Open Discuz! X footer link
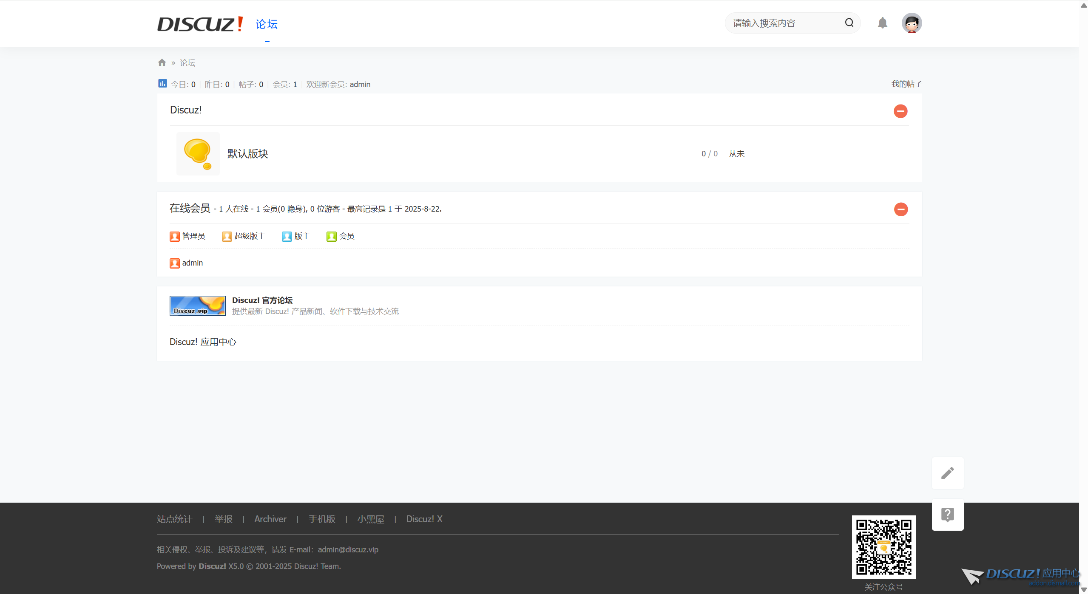 tap(424, 519)
